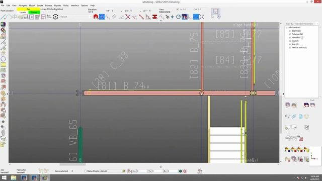Expand the Hand Rail tree node
The width and height of the screenshot is (322, 181).
coord(290,38)
